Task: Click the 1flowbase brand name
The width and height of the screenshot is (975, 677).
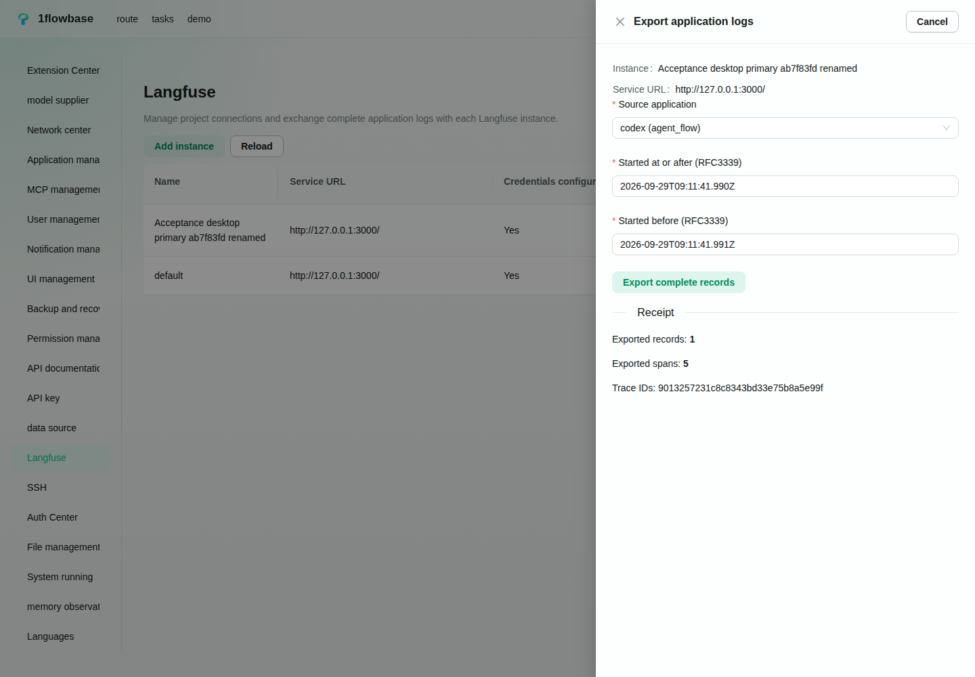Action: tap(66, 19)
